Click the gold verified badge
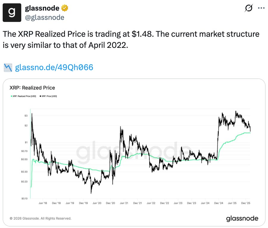This screenshot has height=228, width=268. coord(65,8)
